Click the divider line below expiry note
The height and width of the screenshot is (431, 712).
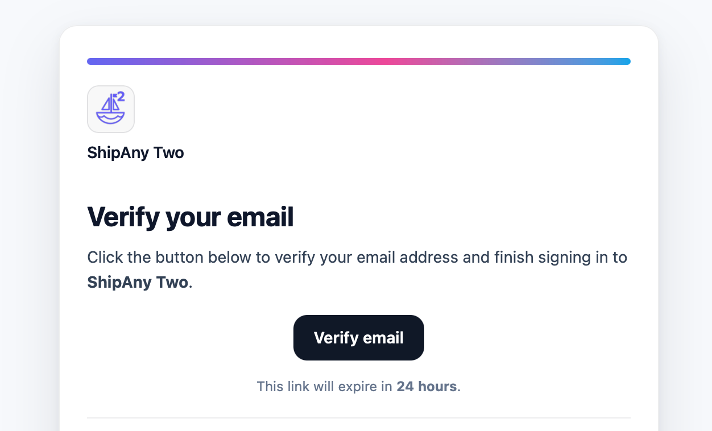(x=358, y=418)
